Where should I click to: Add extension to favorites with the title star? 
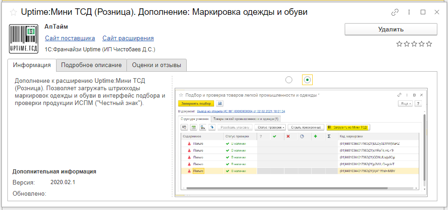pos(13,12)
